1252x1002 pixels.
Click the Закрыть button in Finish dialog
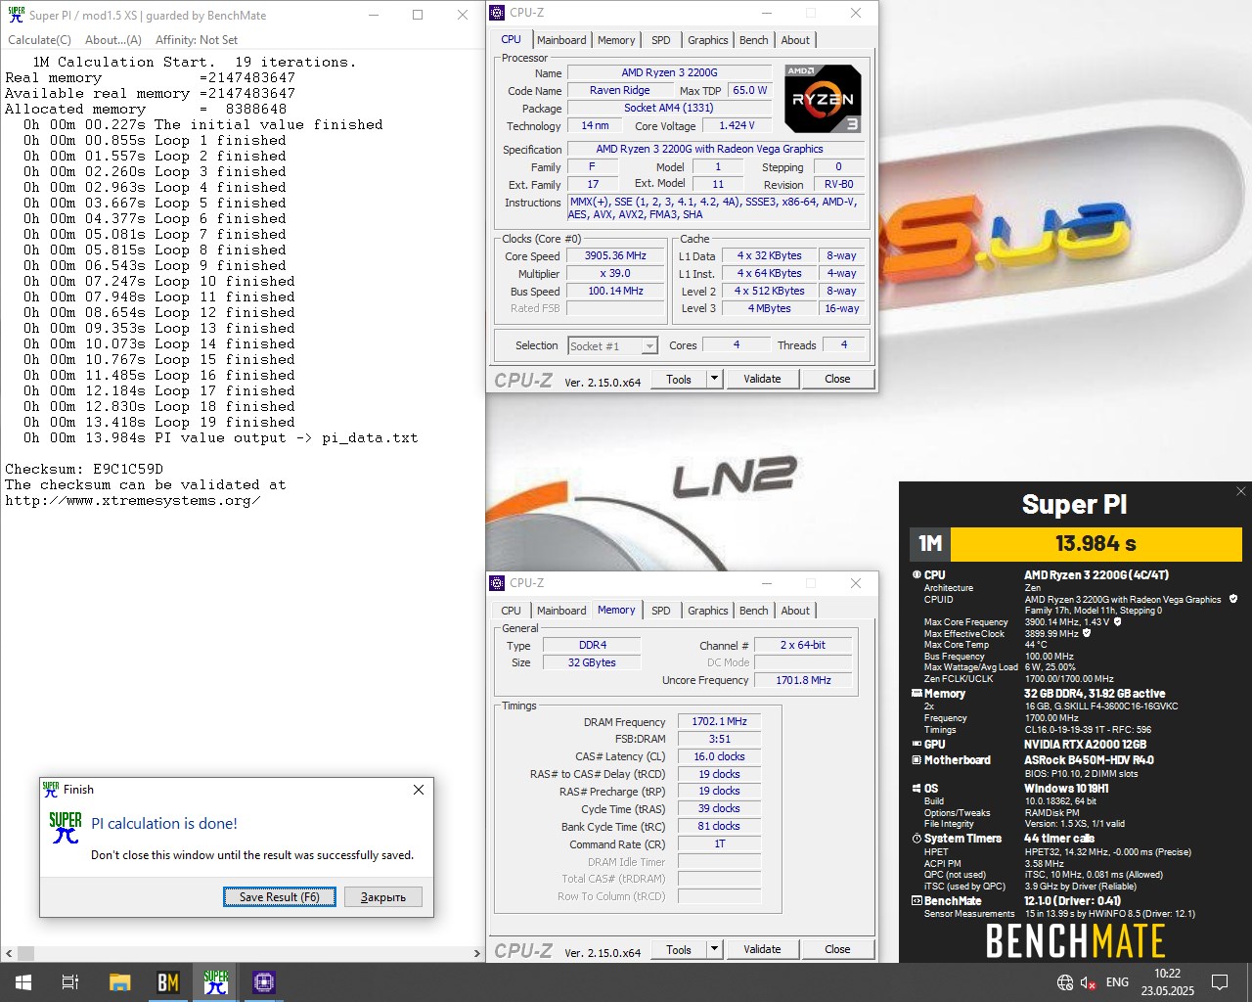point(383,896)
